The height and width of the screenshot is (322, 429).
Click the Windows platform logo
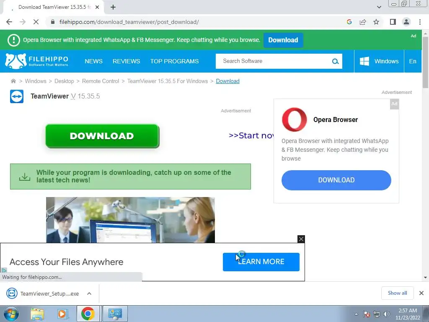pos(364,61)
